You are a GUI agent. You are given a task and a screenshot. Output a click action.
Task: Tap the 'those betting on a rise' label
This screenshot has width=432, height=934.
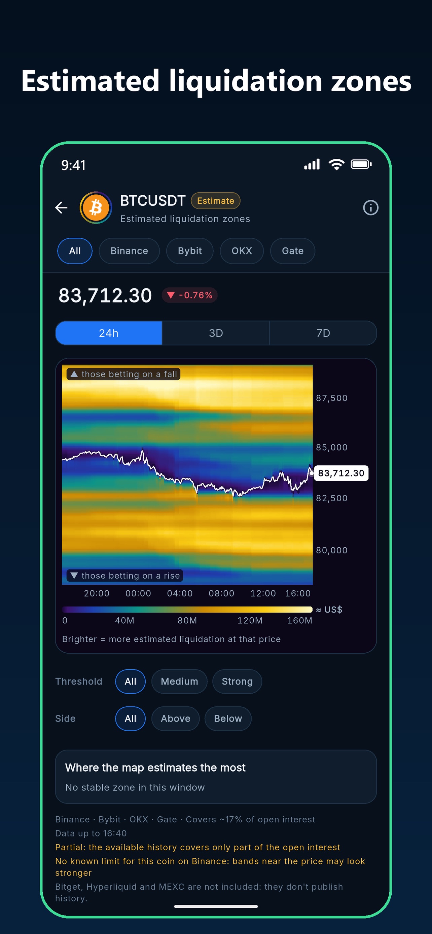(x=125, y=576)
